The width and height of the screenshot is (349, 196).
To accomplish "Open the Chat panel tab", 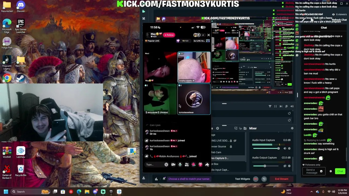I will pos(324,27).
